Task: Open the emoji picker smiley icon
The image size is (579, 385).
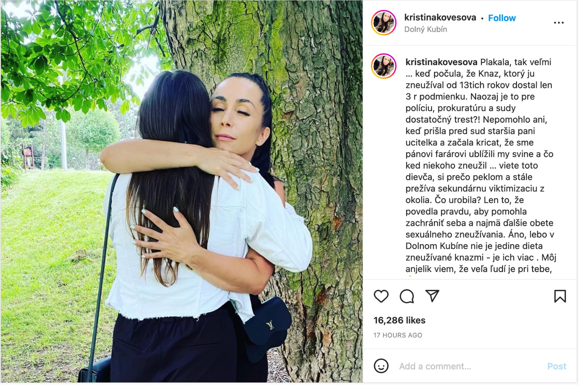Action: pyautogui.click(x=381, y=366)
